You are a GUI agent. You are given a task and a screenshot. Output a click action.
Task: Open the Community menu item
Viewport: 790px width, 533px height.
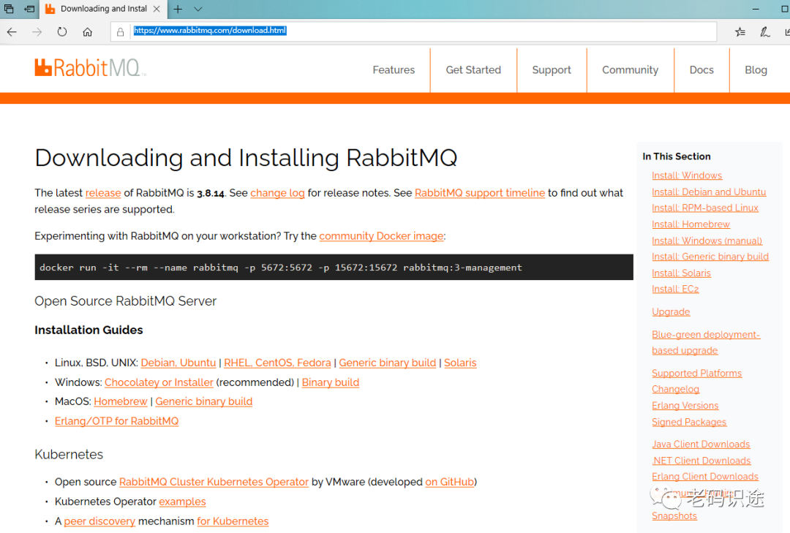pos(630,70)
